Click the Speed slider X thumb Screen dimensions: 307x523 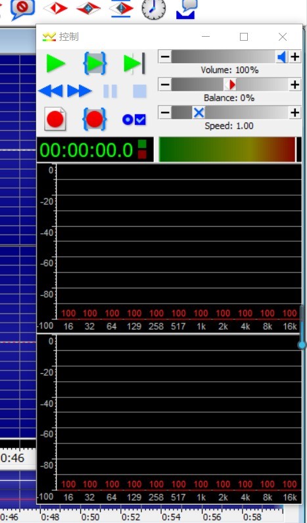coord(199,113)
